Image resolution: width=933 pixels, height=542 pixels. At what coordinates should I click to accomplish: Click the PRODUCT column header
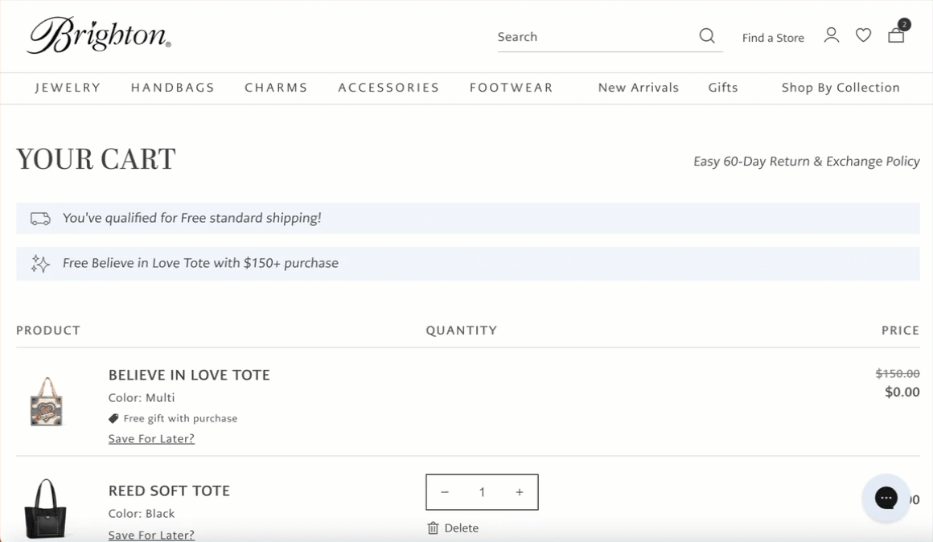tap(48, 331)
